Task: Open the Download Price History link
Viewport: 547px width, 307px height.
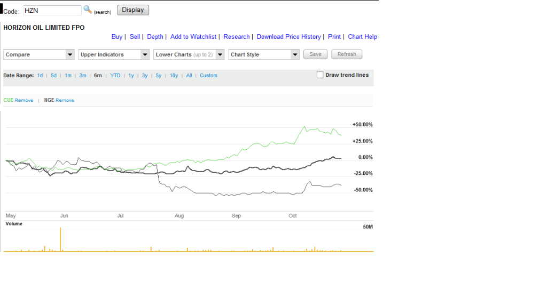Action: (289, 37)
